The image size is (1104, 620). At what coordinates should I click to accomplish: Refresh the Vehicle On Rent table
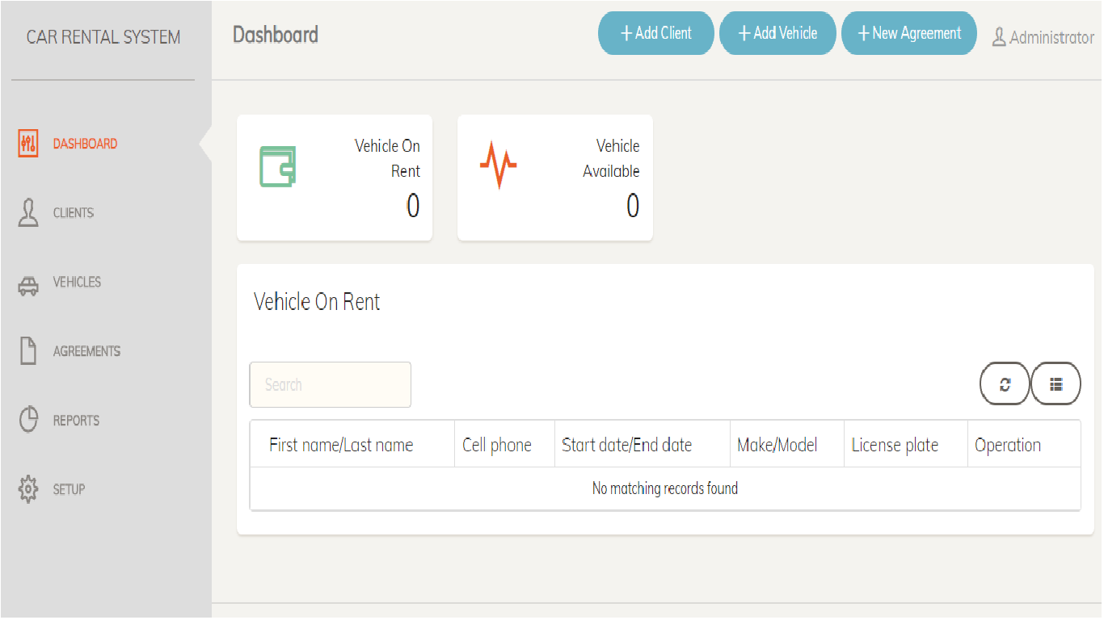[1005, 384]
